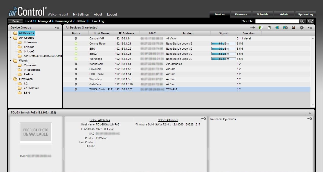This screenshot has height=172, width=323.
Task: Click the Logout link
Action: coord(112,15)
